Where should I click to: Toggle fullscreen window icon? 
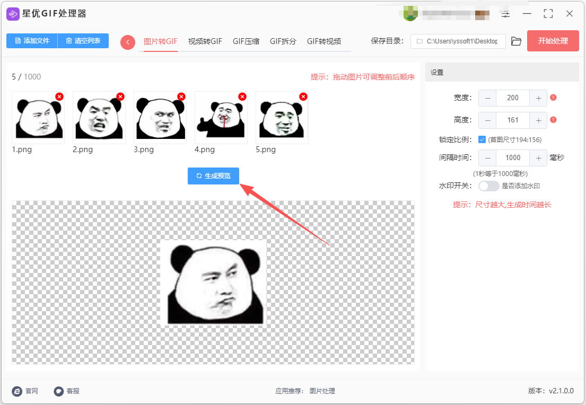click(x=548, y=14)
